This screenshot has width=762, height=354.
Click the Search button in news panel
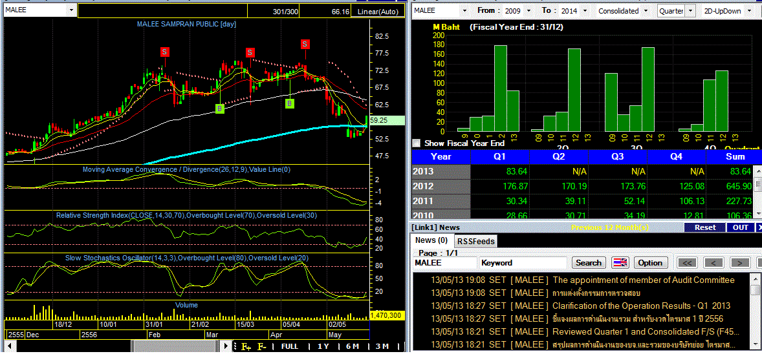(x=589, y=263)
